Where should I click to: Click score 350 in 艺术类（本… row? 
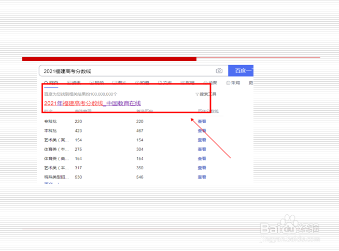click(x=139, y=168)
